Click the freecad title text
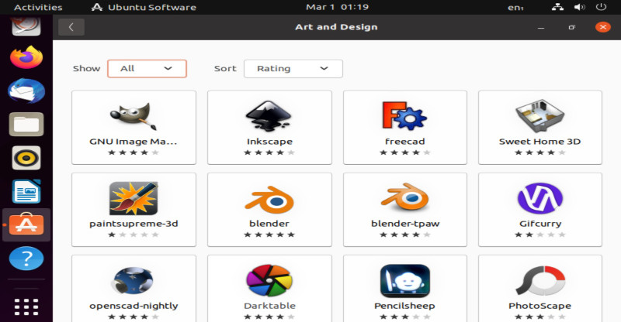621x322 pixels. 404,142
